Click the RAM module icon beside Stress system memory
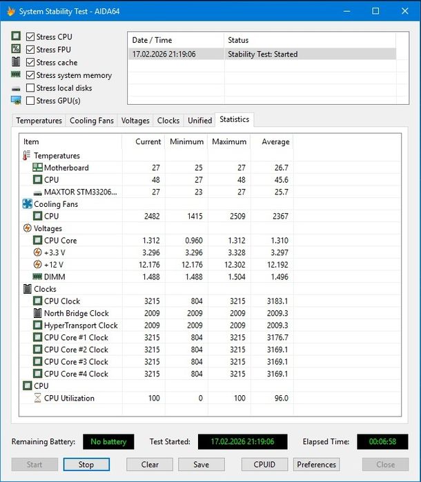This screenshot has width=421, height=482. coord(16,74)
